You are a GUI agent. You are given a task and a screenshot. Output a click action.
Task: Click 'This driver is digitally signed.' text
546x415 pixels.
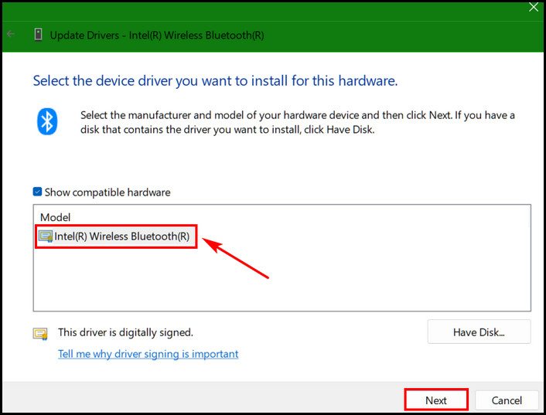pyautogui.click(x=125, y=332)
